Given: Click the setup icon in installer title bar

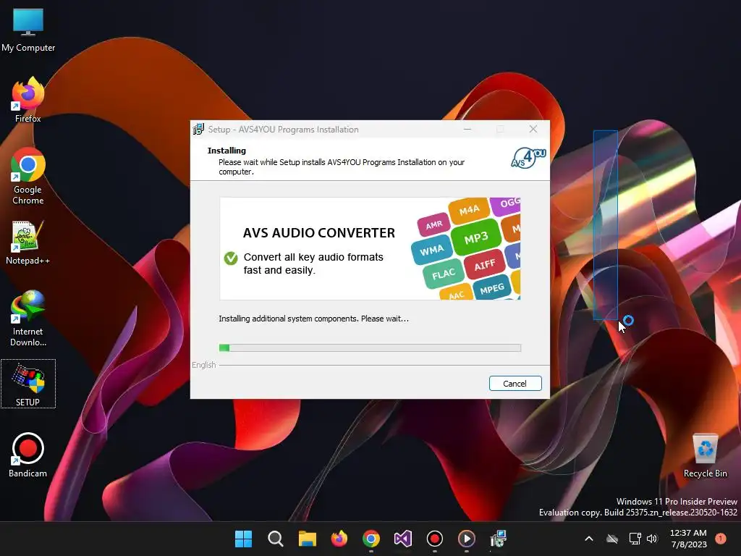Looking at the screenshot, I should (198, 129).
